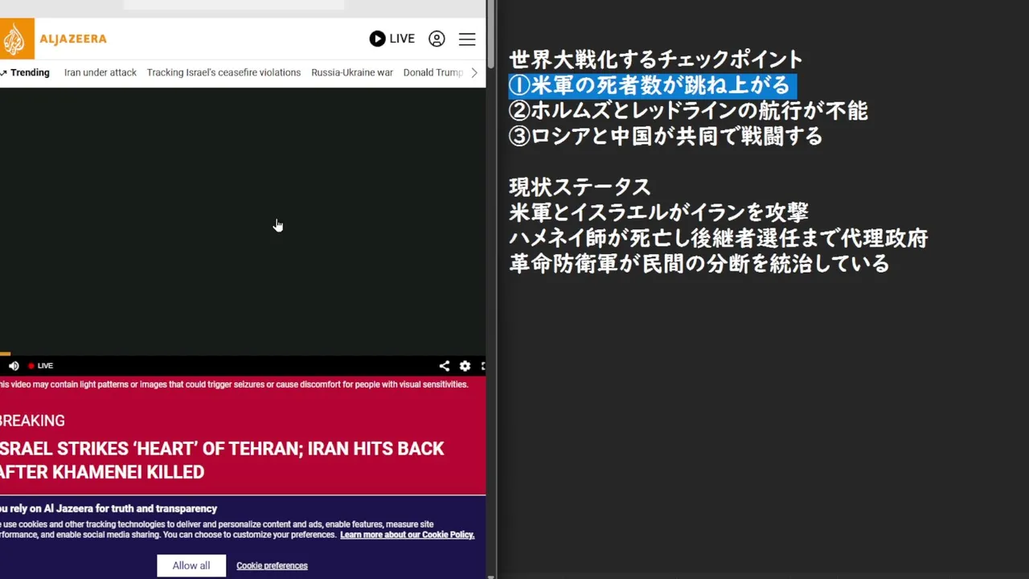The width and height of the screenshot is (1029, 579).
Task: Open 'Learn more about our Cookie Policy' link
Action: coord(407,535)
